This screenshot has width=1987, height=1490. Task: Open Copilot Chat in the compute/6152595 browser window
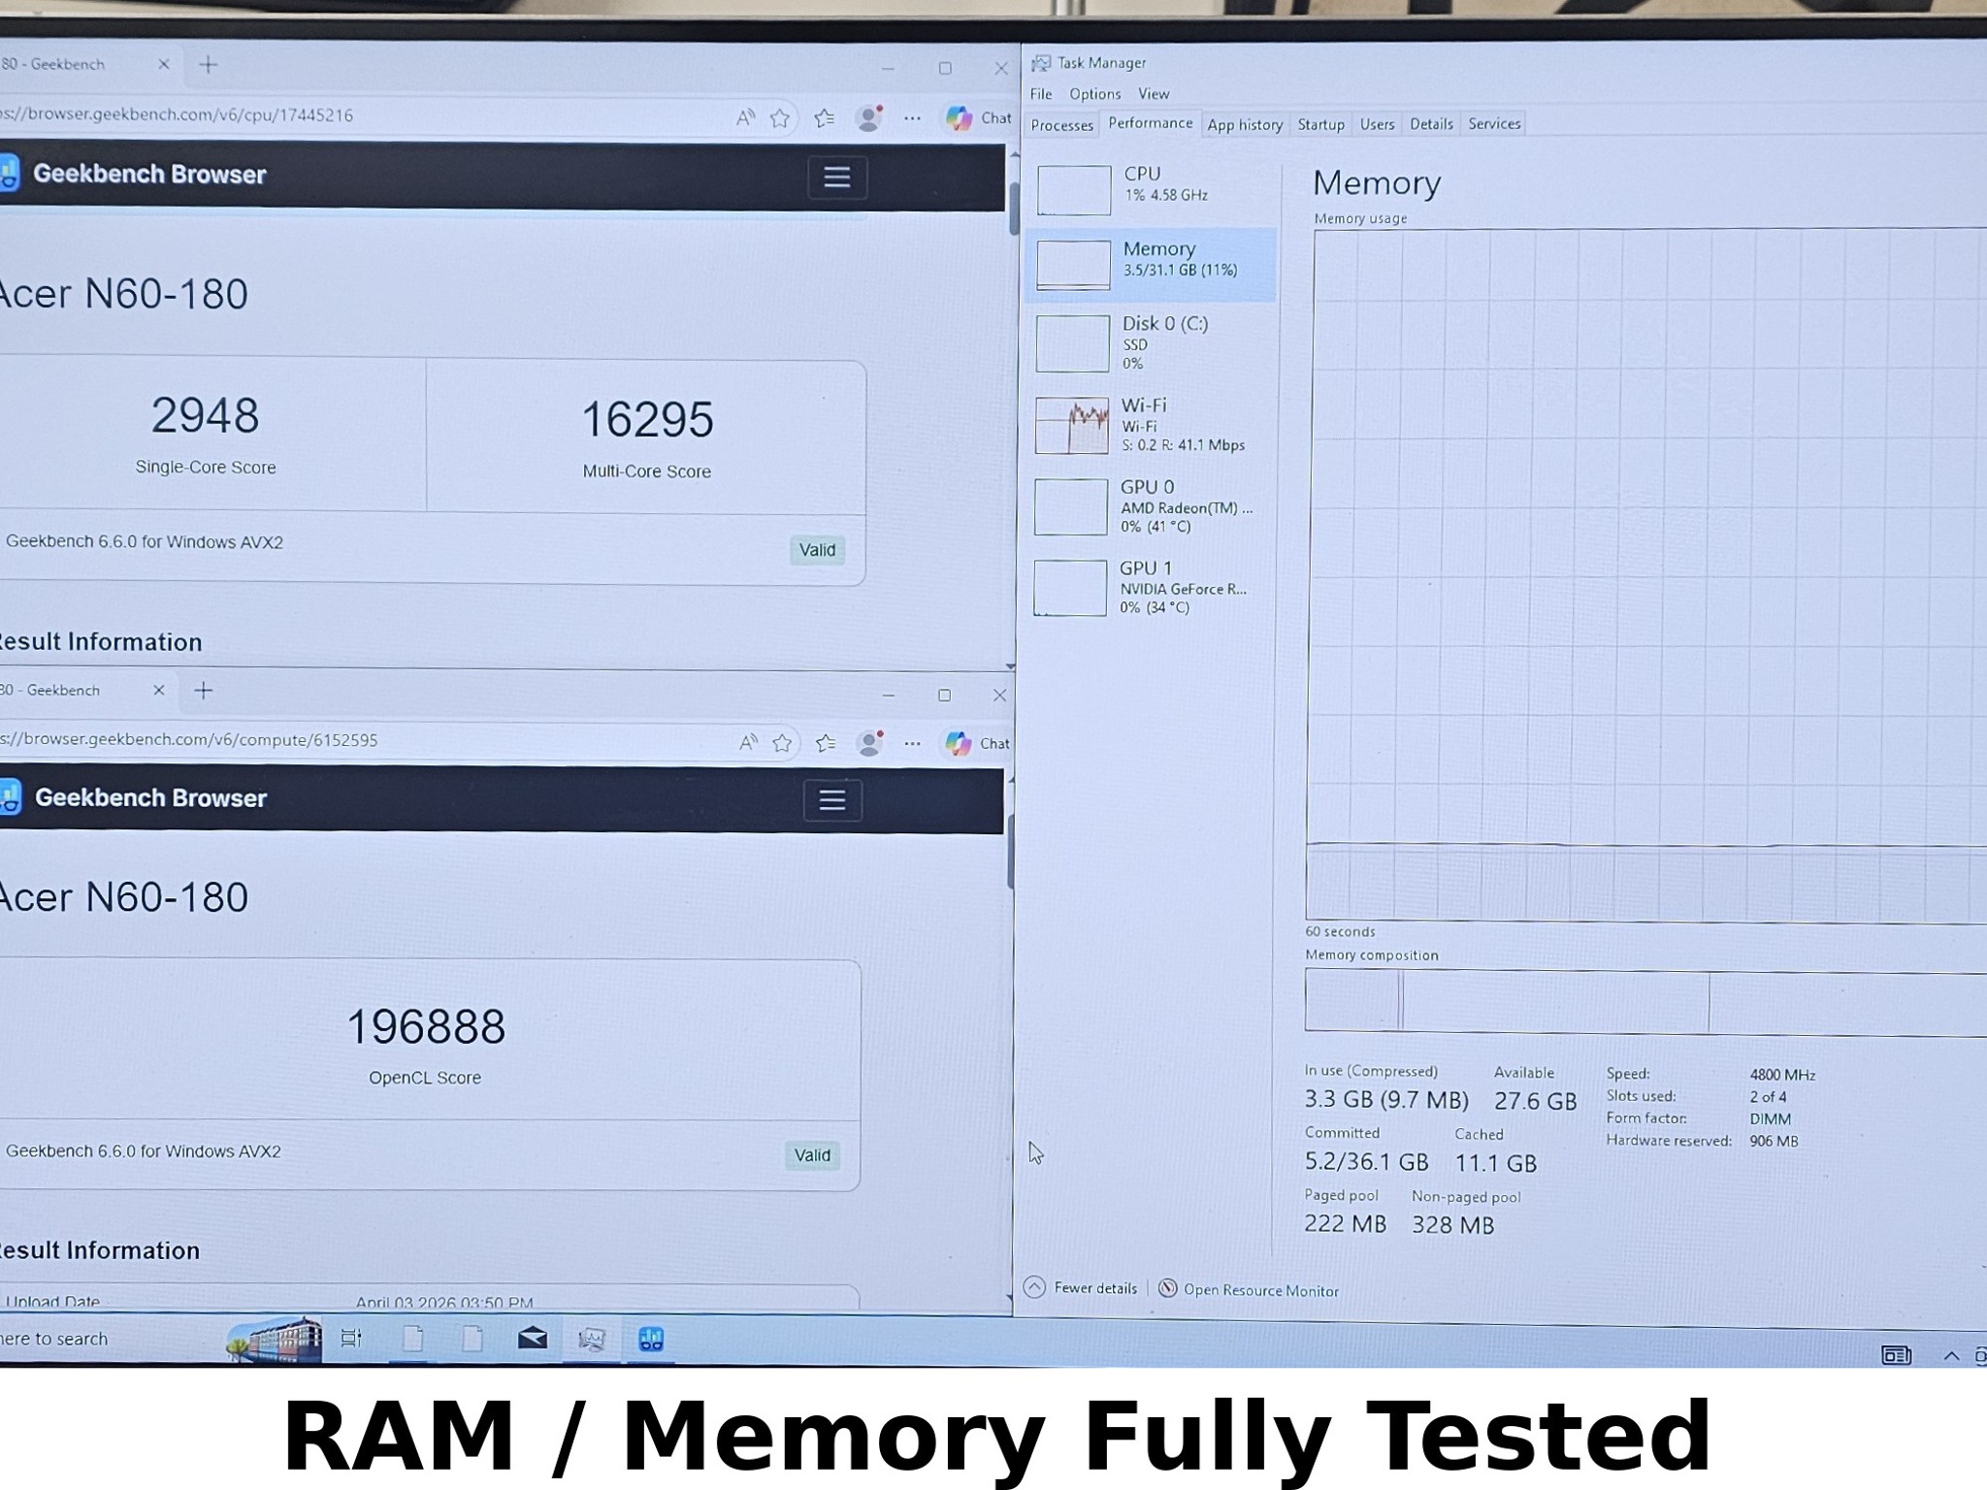coord(978,743)
